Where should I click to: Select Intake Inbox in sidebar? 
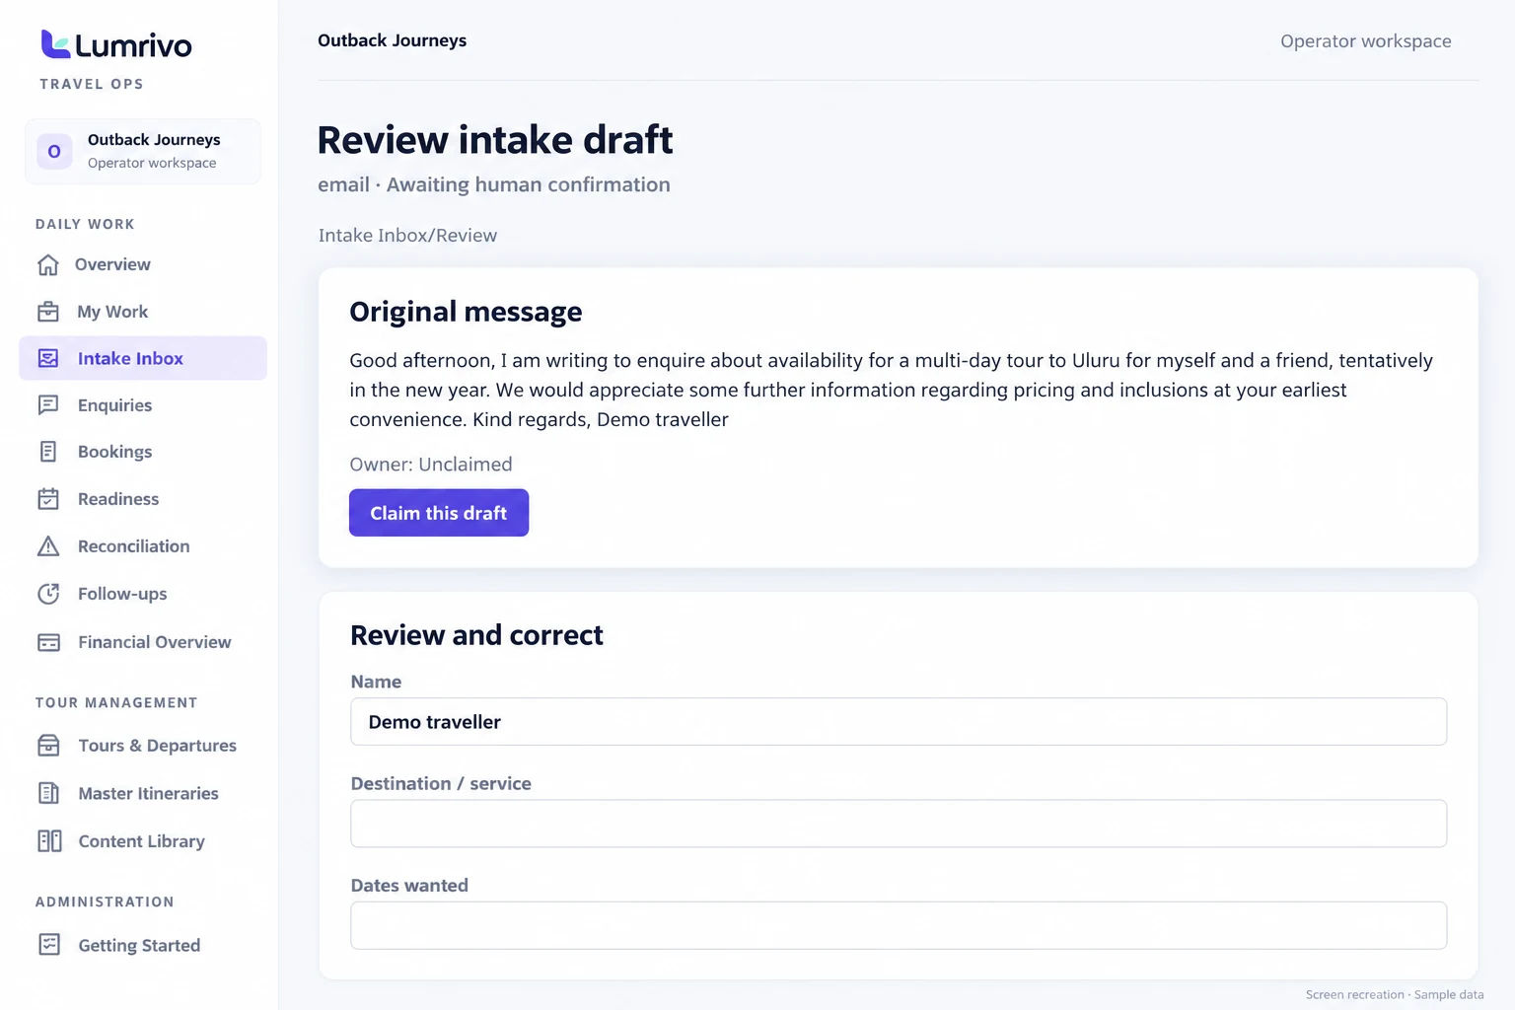click(x=143, y=358)
